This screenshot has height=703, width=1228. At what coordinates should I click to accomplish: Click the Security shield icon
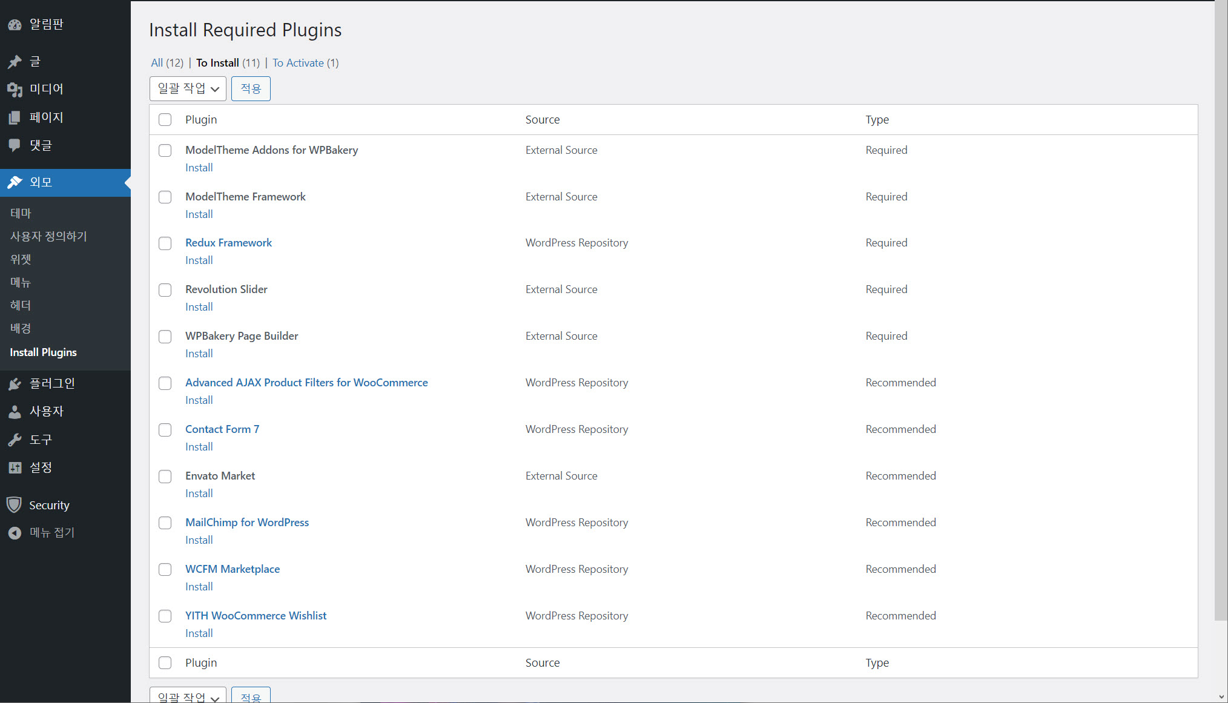15,505
